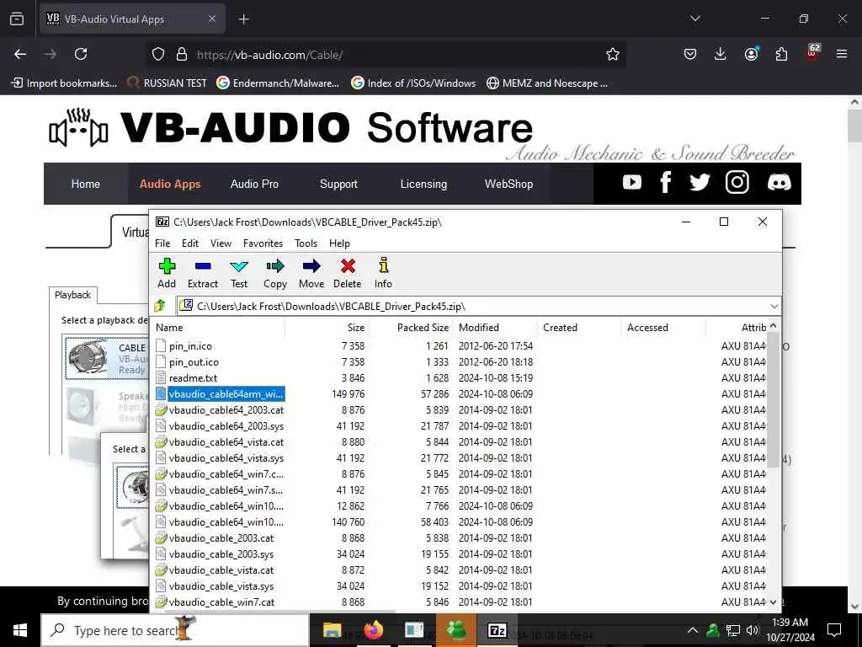The image size is (862, 647).
Task: Open the Index of /ISOs/Windows bookmark
Action: pos(413,83)
